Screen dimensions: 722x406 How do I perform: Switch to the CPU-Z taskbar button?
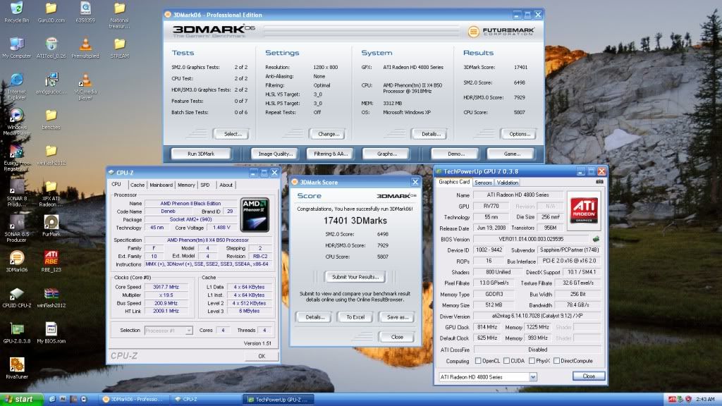(204, 400)
